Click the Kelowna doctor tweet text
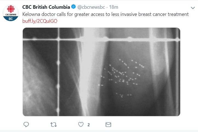198x132 pixels. point(105,14)
